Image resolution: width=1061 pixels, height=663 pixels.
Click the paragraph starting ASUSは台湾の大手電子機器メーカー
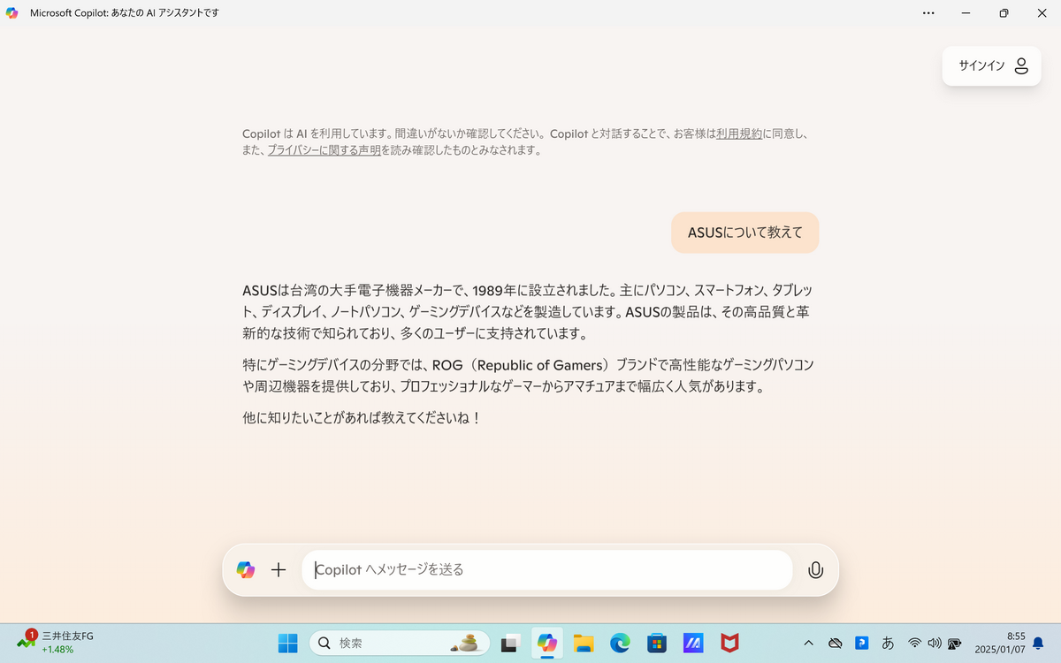(527, 311)
